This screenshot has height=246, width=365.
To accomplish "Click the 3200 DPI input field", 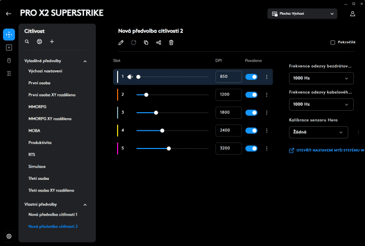I will [229, 148].
